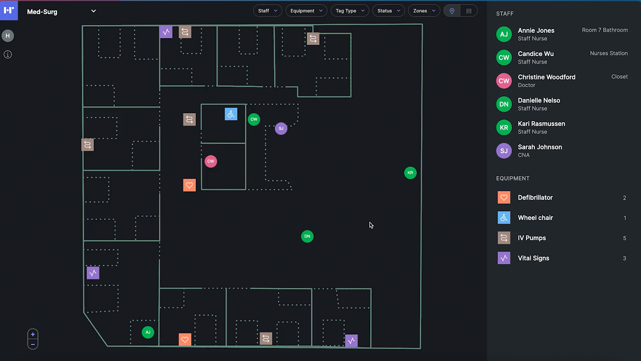641x361 pixels.
Task: Click the Vital Signs waveform icon
Action: pos(504,258)
